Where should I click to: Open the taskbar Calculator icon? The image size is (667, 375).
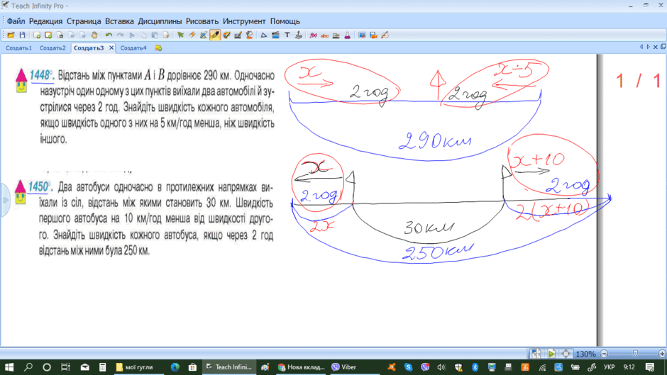[102, 367]
